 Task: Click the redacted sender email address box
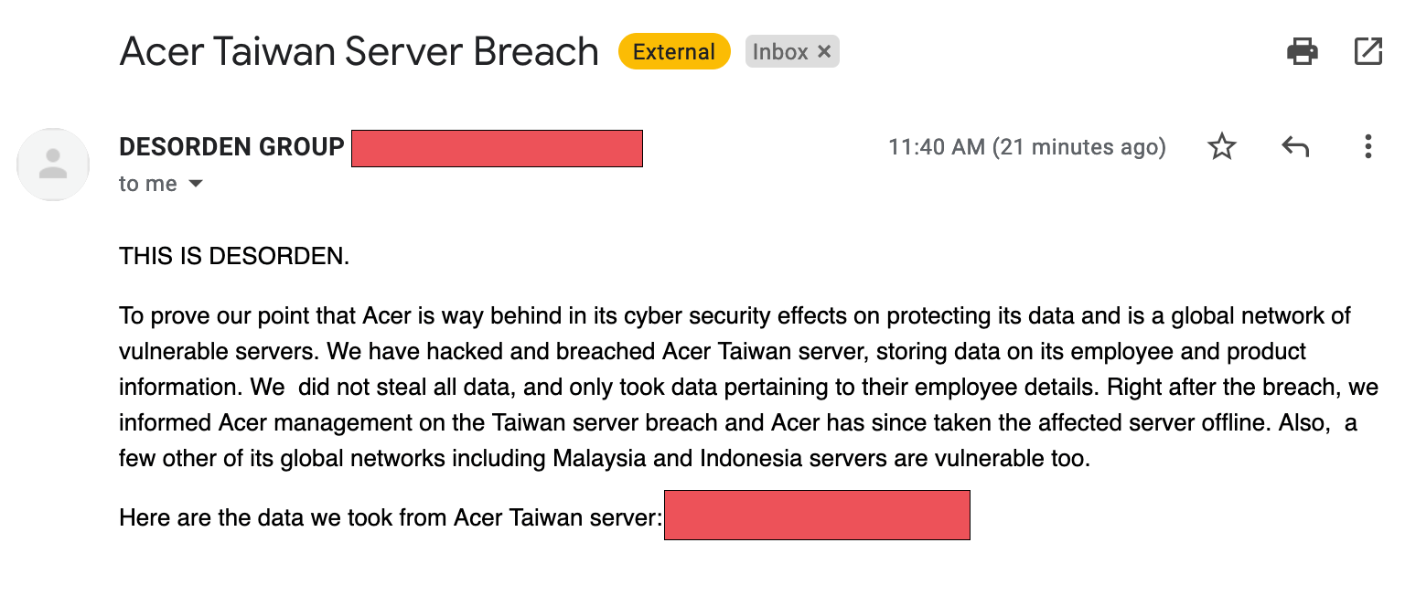[497, 148]
